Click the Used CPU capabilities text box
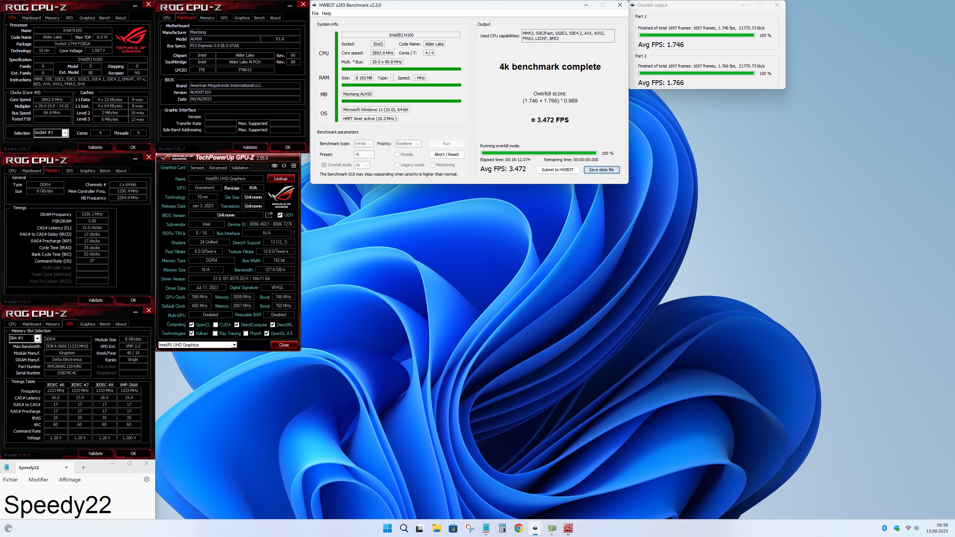 [x=567, y=36]
